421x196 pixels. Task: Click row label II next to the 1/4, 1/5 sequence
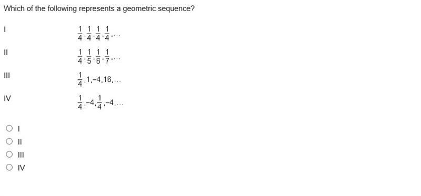[x=6, y=53]
